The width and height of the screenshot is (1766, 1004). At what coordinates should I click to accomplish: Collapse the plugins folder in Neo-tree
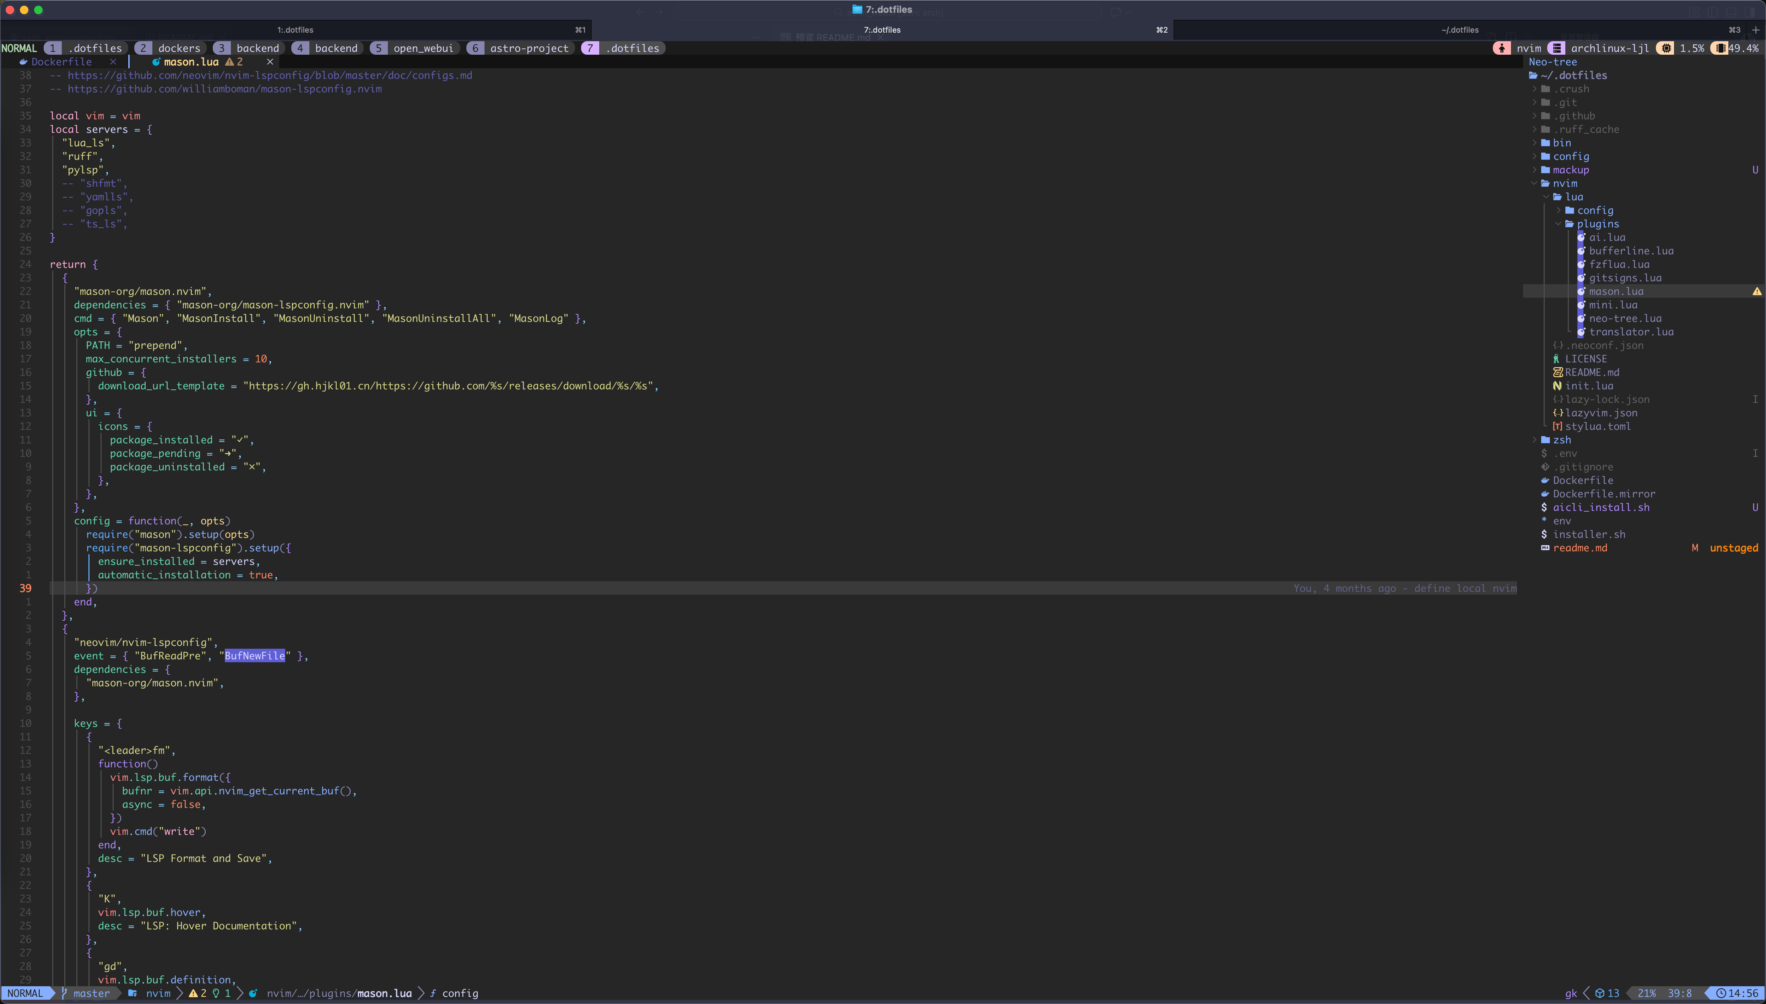(x=1559, y=224)
